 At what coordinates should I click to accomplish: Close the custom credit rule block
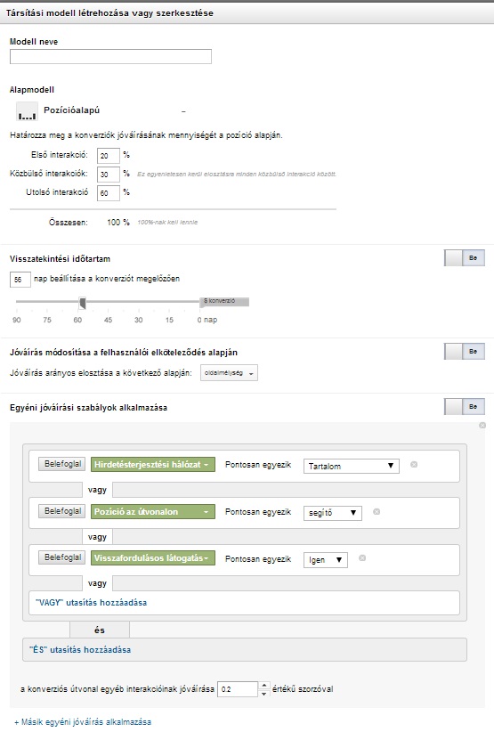click(482, 426)
